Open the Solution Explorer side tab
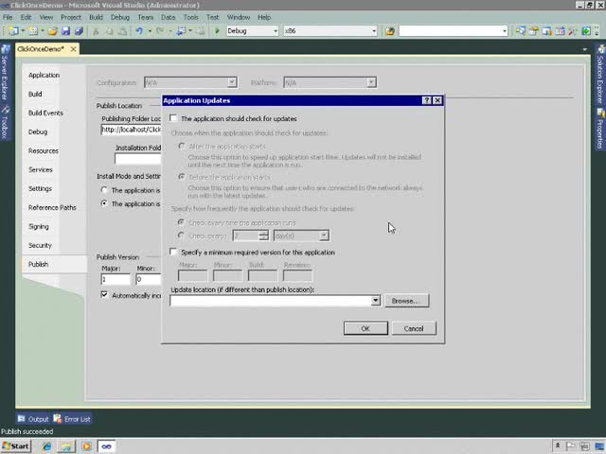606x454 pixels. coord(600,75)
